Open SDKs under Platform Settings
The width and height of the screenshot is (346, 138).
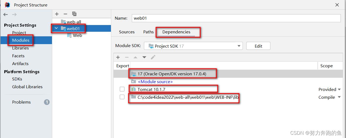(17, 79)
